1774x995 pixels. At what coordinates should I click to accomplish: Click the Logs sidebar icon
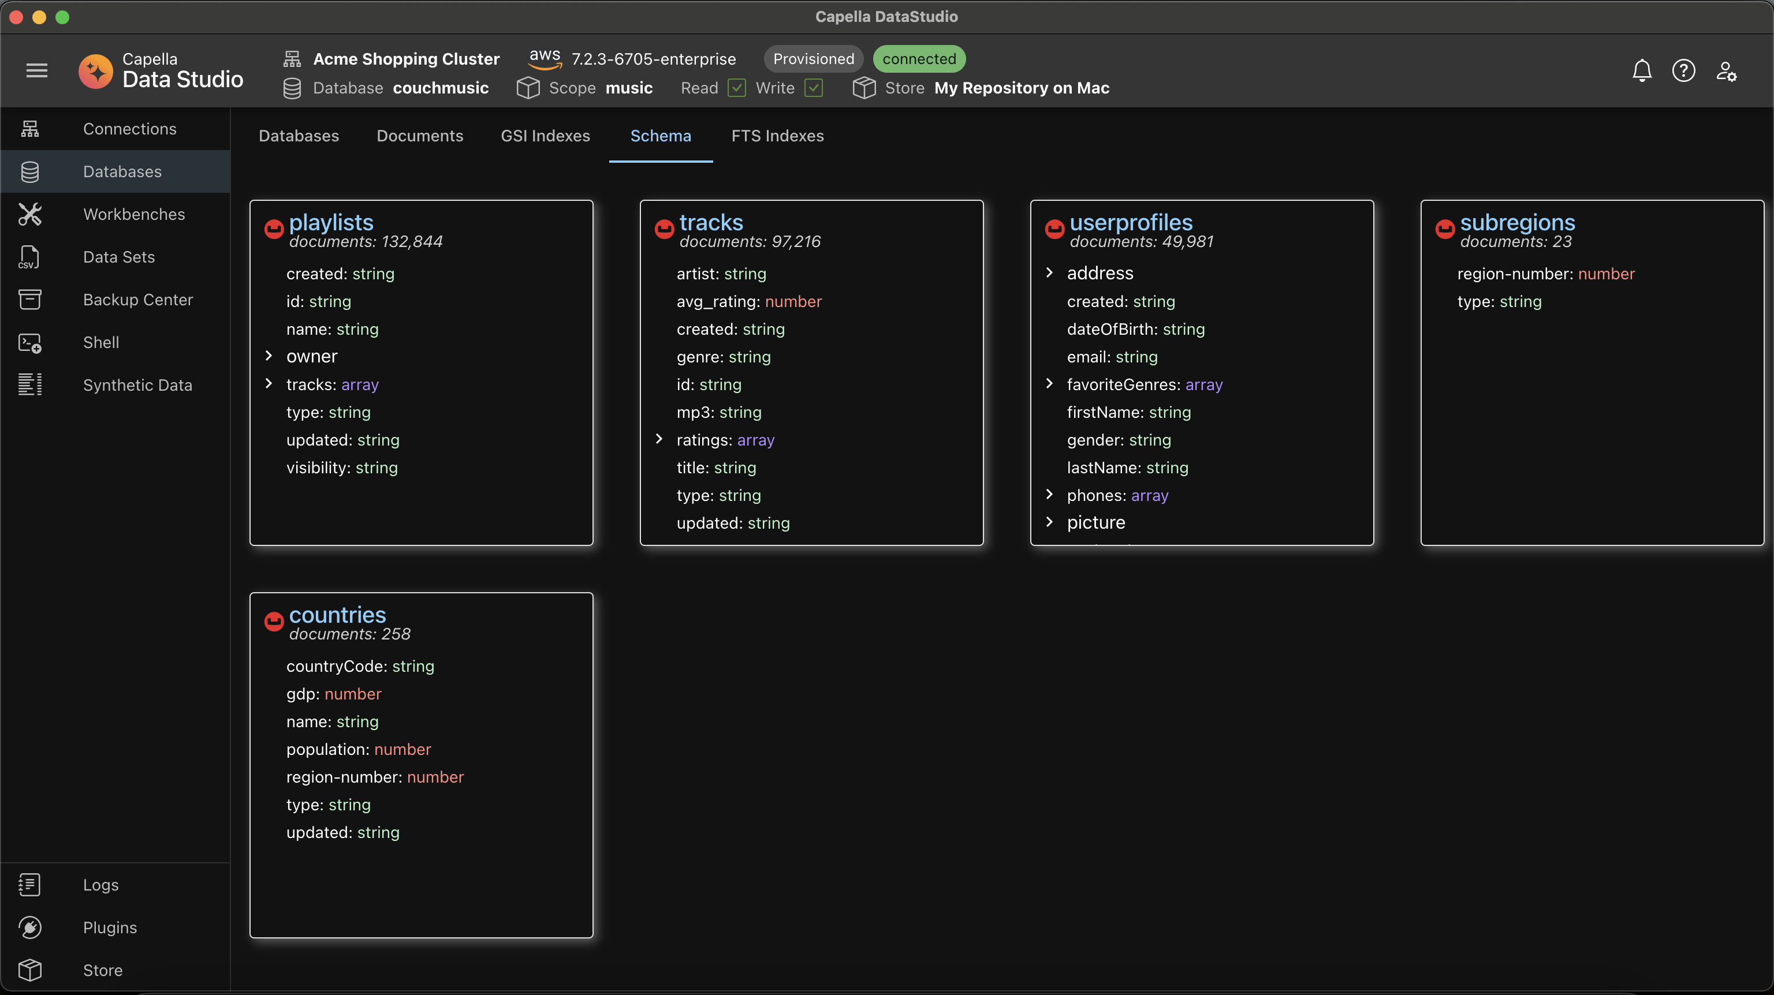pos(29,883)
